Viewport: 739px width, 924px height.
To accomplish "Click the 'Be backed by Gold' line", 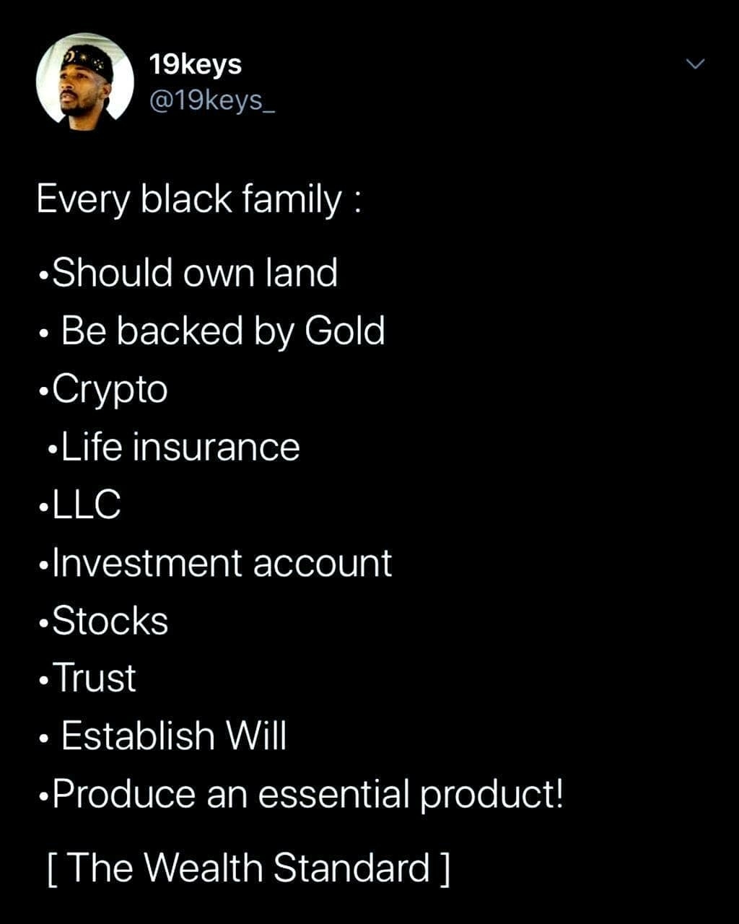I will (211, 332).
